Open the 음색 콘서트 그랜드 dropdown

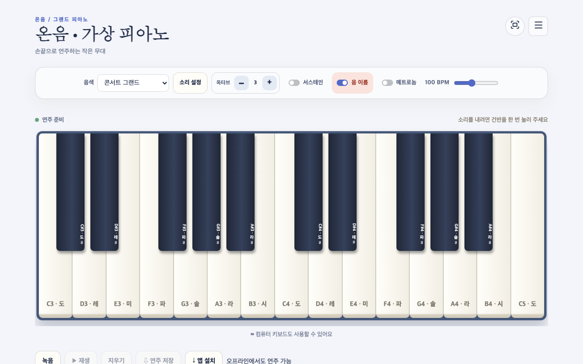pos(133,83)
